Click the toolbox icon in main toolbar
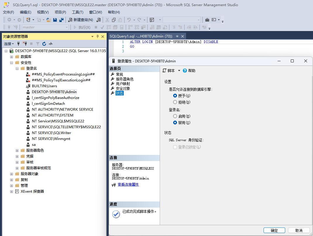Screen dimensions: 313x236 207,20
